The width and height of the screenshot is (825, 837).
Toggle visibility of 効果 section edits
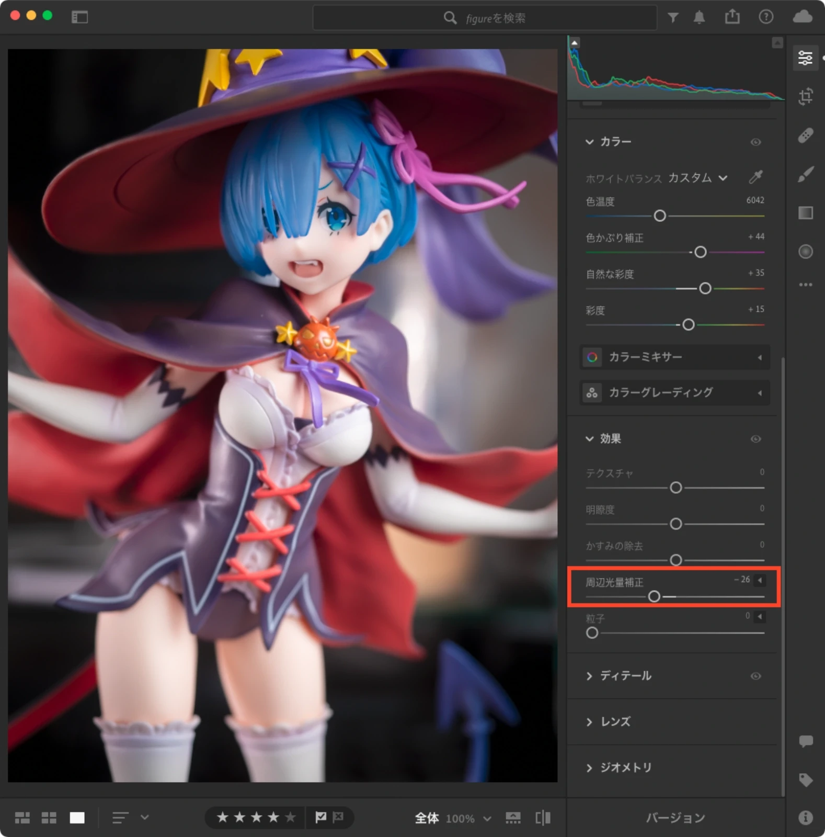point(755,439)
